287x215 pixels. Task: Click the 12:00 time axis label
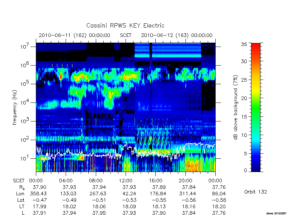coord(125,181)
